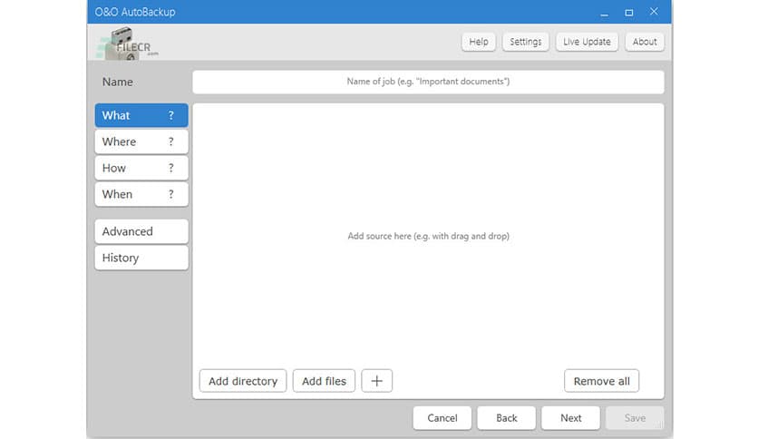Image resolution: width=758 pixels, height=439 pixels.
Task: Click the question mark beside When
Action: click(171, 194)
